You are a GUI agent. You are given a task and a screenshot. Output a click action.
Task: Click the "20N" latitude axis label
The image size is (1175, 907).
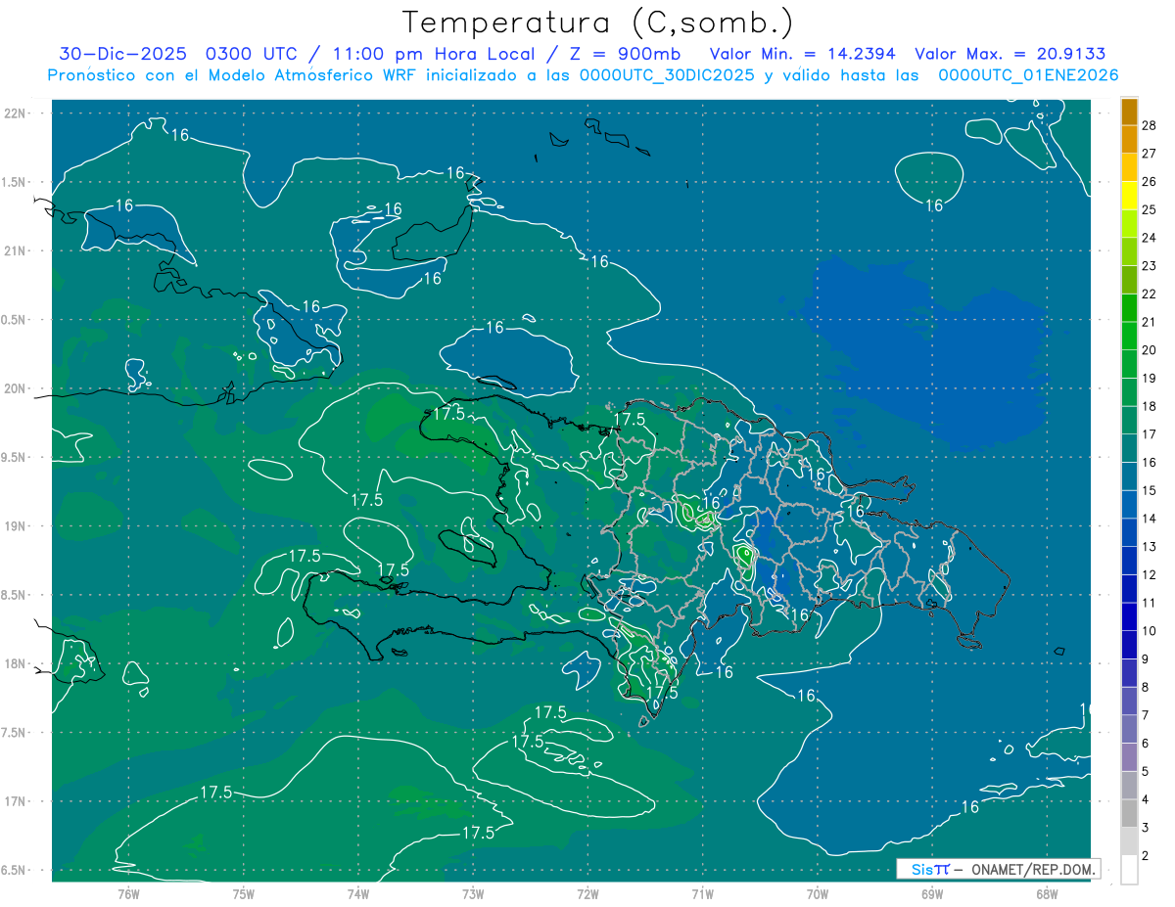pyautogui.click(x=15, y=388)
